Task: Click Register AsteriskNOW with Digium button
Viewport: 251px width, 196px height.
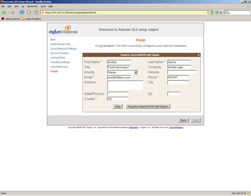Action: tap(148, 106)
